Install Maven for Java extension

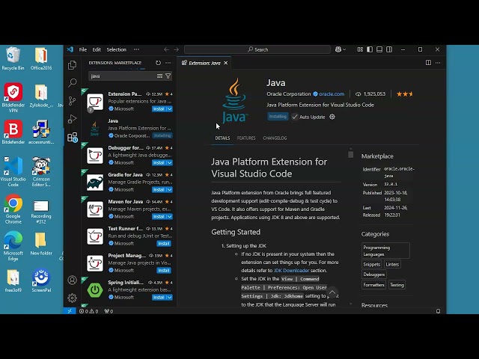159,216
